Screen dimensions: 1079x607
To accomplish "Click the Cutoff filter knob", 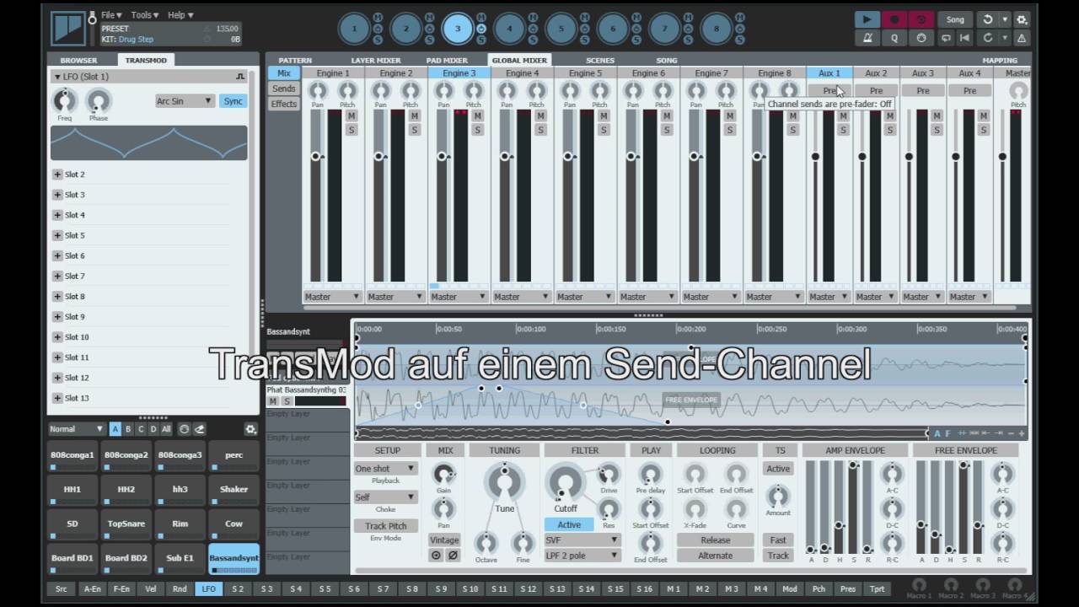I will pyautogui.click(x=565, y=484).
